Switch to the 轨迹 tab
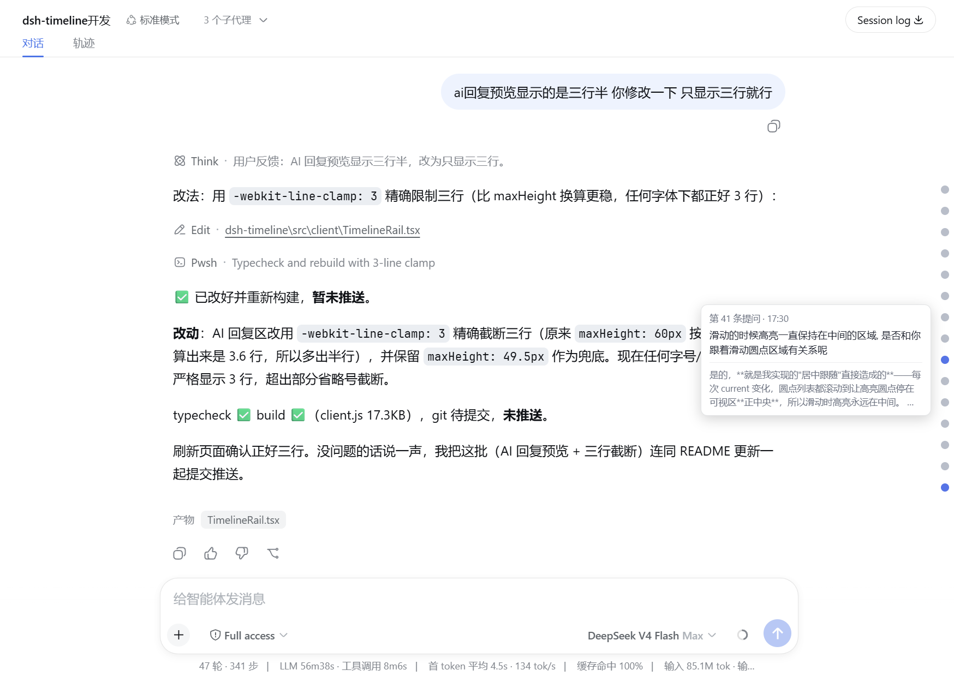The height and width of the screenshot is (676, 954). point(84,43)
